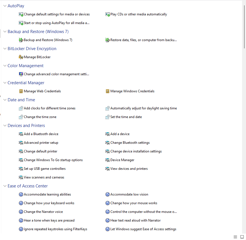Collapse the Date and Time group chevron
The height and width of the screenshot is (240, 246).
tap(5, 100)
